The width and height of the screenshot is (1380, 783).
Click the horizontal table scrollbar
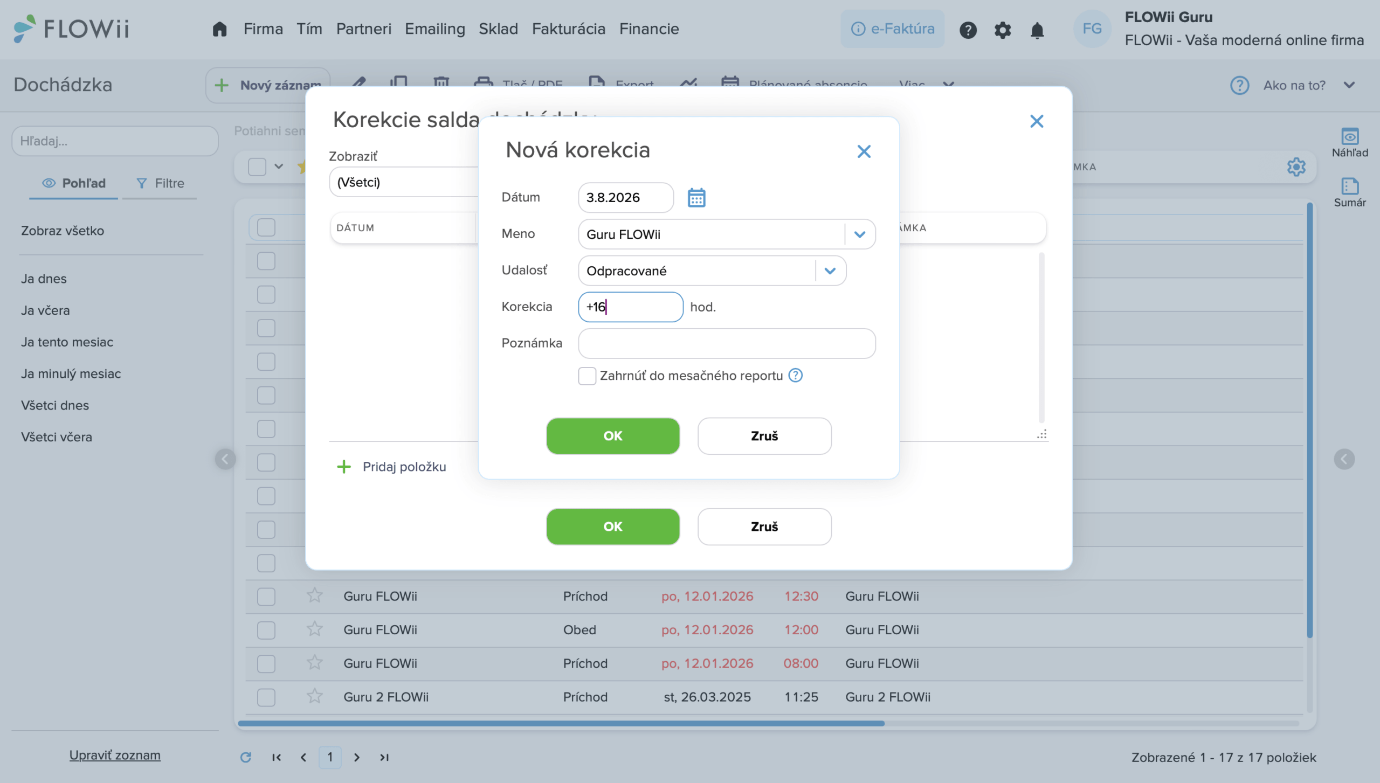click(x=561, y=723)
